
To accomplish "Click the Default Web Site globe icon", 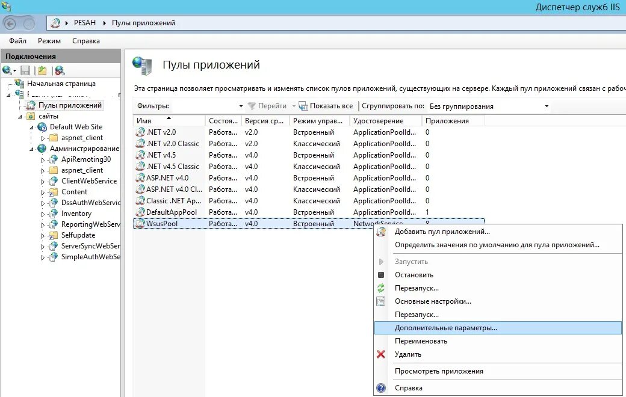I will [42, 127].
